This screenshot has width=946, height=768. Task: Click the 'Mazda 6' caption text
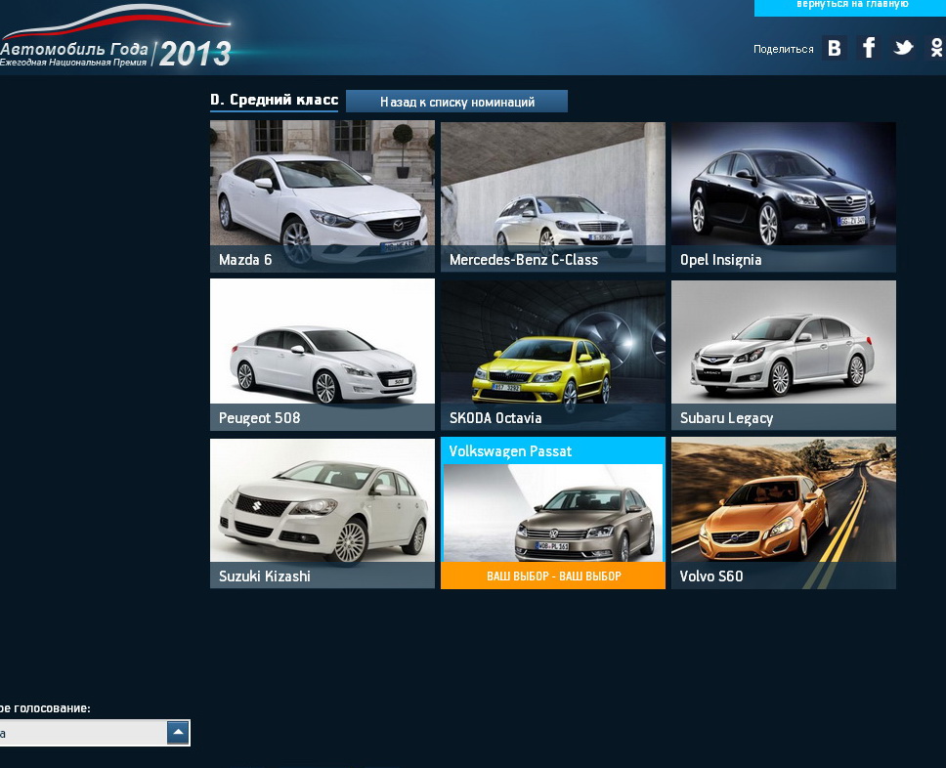[x=245, y=260]
